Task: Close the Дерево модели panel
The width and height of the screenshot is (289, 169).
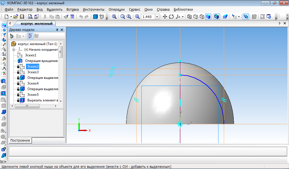Action: click(62, 30)
